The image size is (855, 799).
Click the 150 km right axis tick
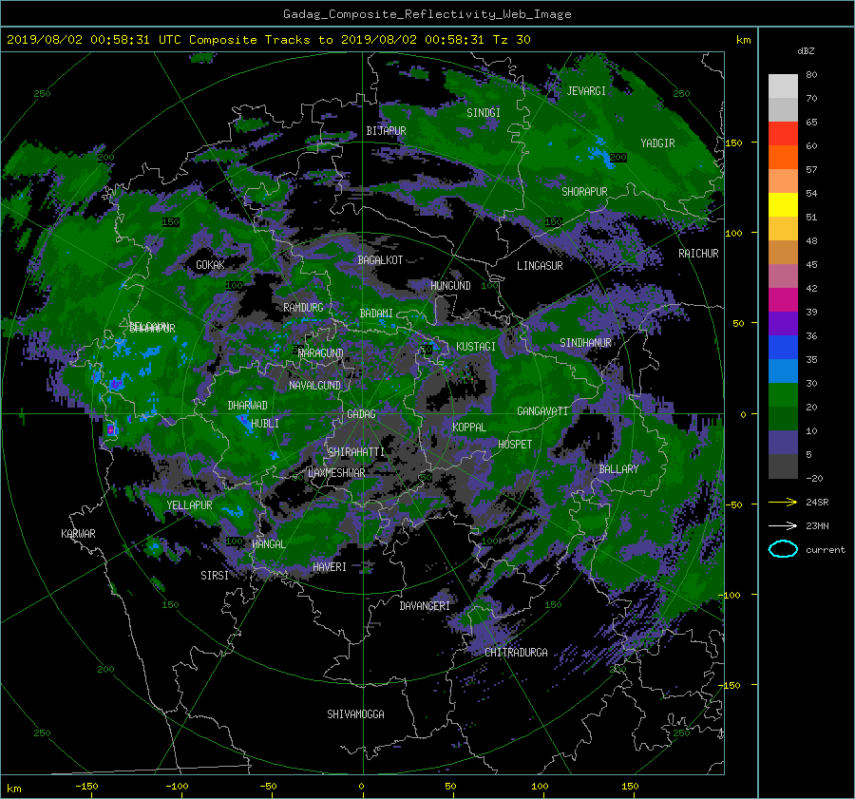733,143
